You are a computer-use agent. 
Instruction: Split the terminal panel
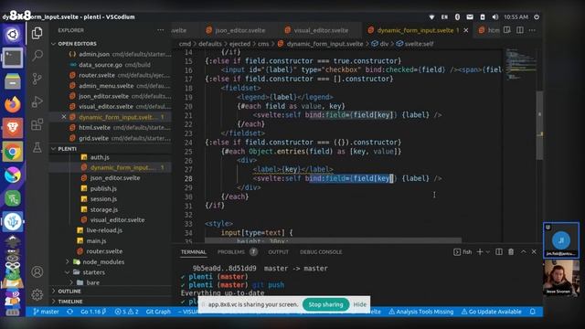coord(499,252)
